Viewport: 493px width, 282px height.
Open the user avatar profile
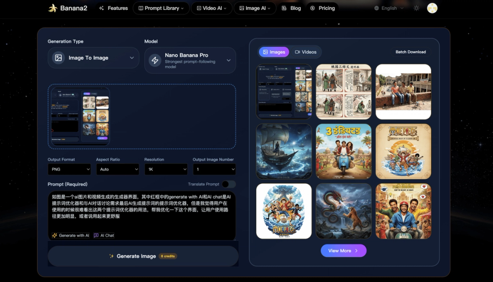[432, 8]
